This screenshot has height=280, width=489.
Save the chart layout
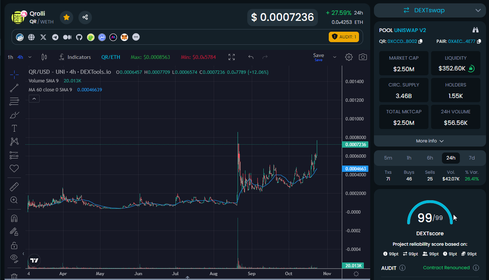(x=319, y=57)
